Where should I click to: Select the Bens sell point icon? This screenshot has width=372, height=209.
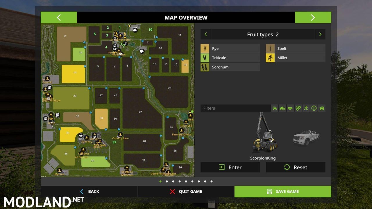(190, 116)
